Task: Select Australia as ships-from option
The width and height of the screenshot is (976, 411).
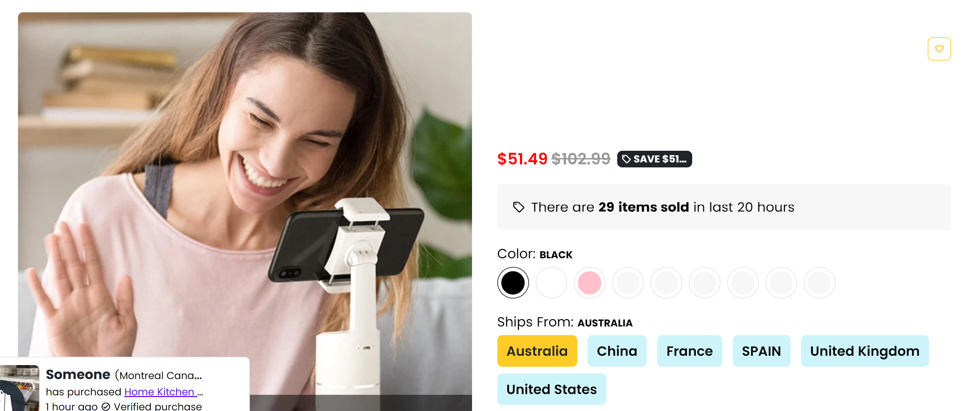Action: click(537, 351)
